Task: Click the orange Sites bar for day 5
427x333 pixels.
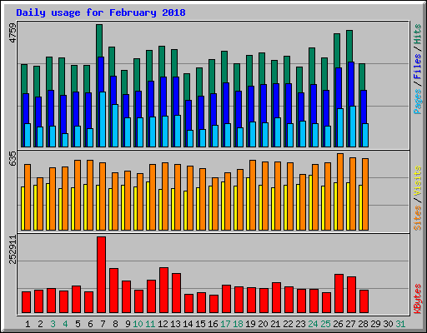Action: [x=78, y=195]
